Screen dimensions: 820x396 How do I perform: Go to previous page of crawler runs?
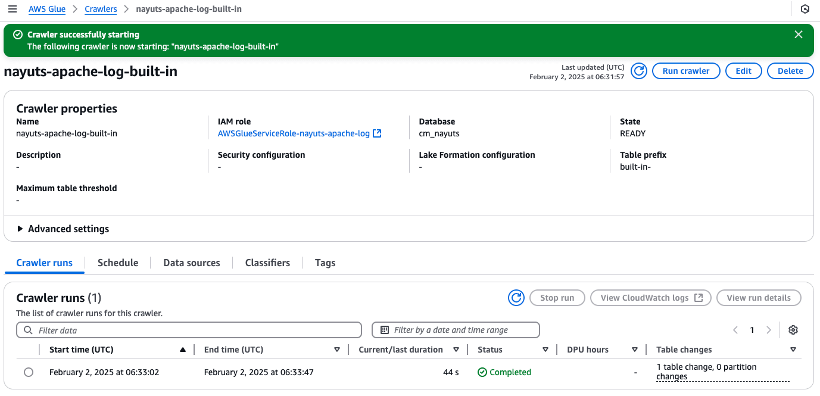(x=736, y=330)
